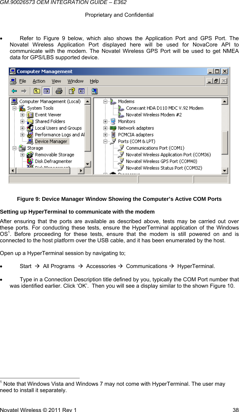Expand Local Users and Groups node
This screenshot has height=412, width=239.
point(23,128)
